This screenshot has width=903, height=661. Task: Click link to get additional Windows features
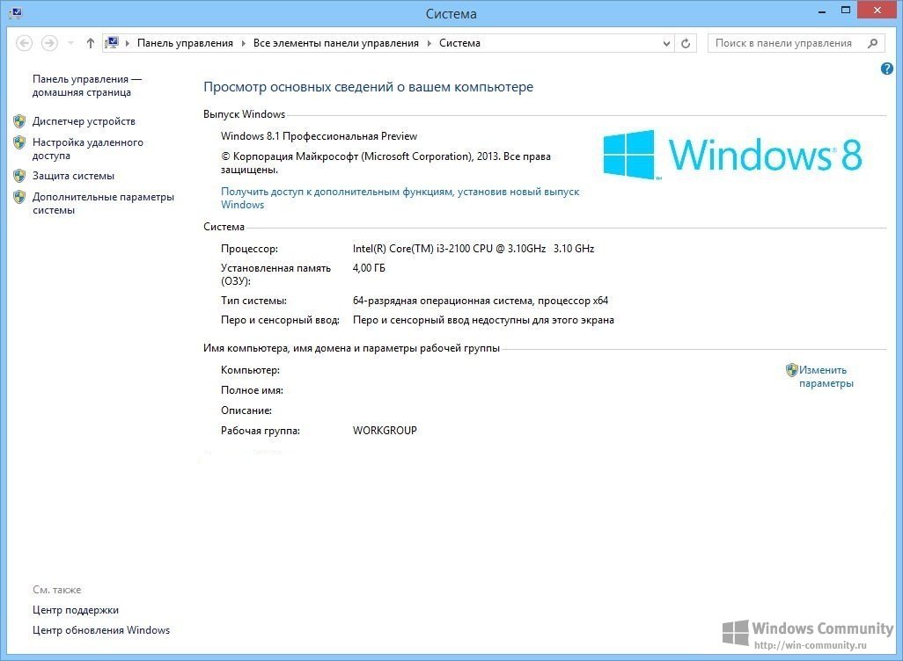(x=400, y=198)
